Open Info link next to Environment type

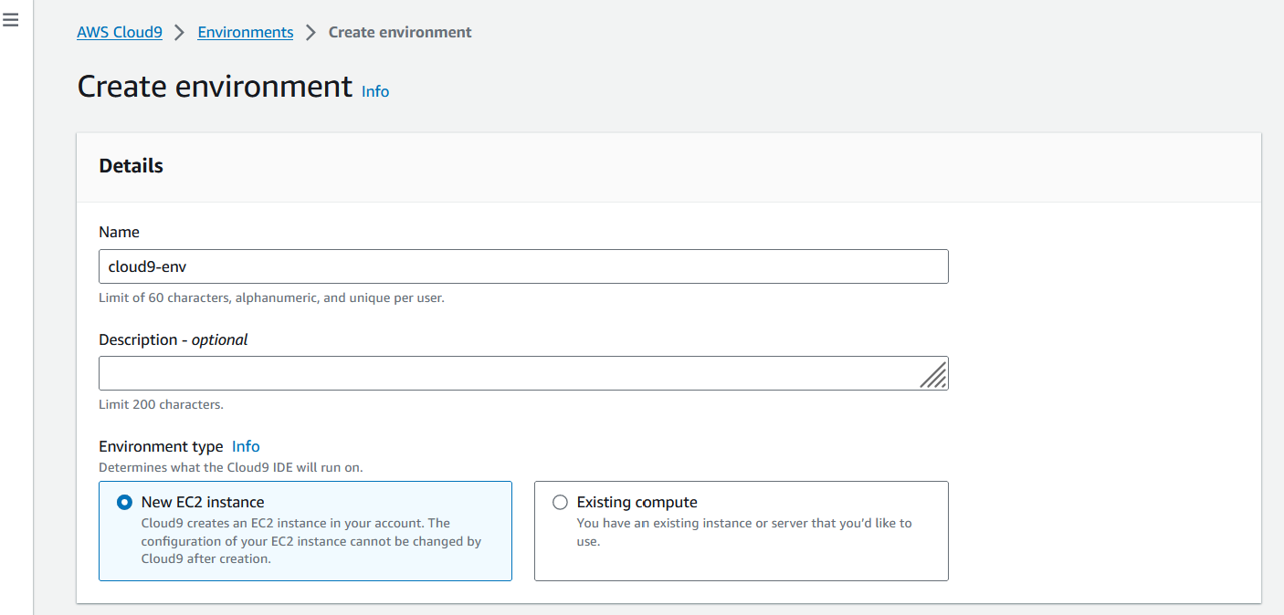click(246, 446)
